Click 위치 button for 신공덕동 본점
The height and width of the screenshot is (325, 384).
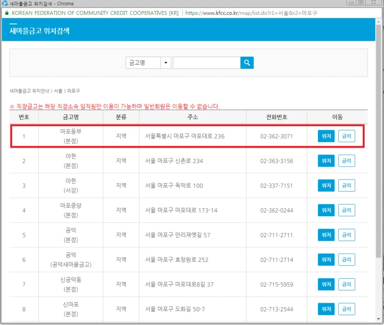pos(326,284)
